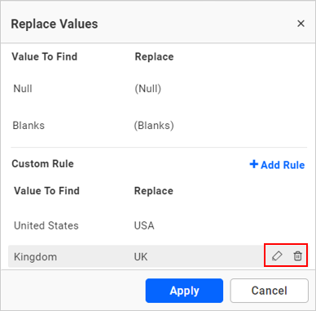
Task: Click Value To Find header under Custom Rule
Action: (46, 191)
